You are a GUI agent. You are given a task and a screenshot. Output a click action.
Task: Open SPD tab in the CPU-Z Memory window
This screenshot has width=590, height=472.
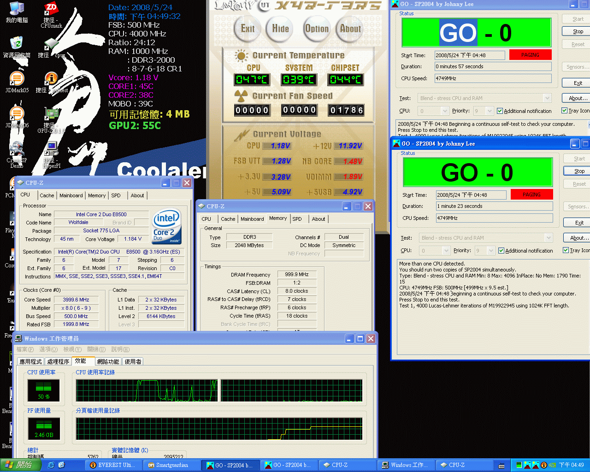[x=297, y=219]
